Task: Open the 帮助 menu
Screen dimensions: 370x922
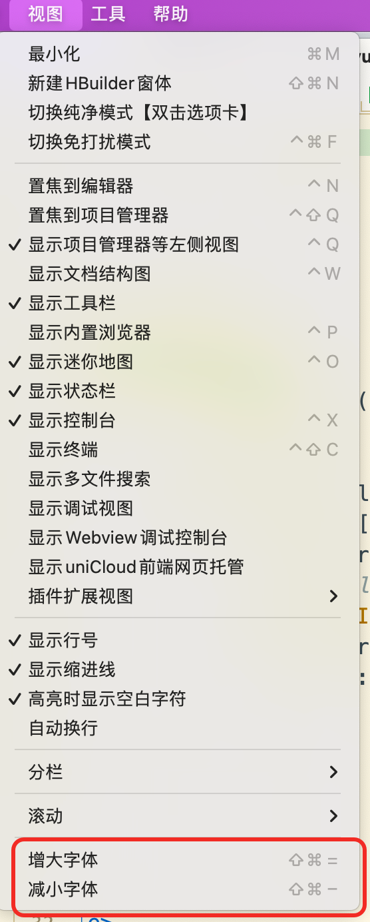Action: pos(170,14)
